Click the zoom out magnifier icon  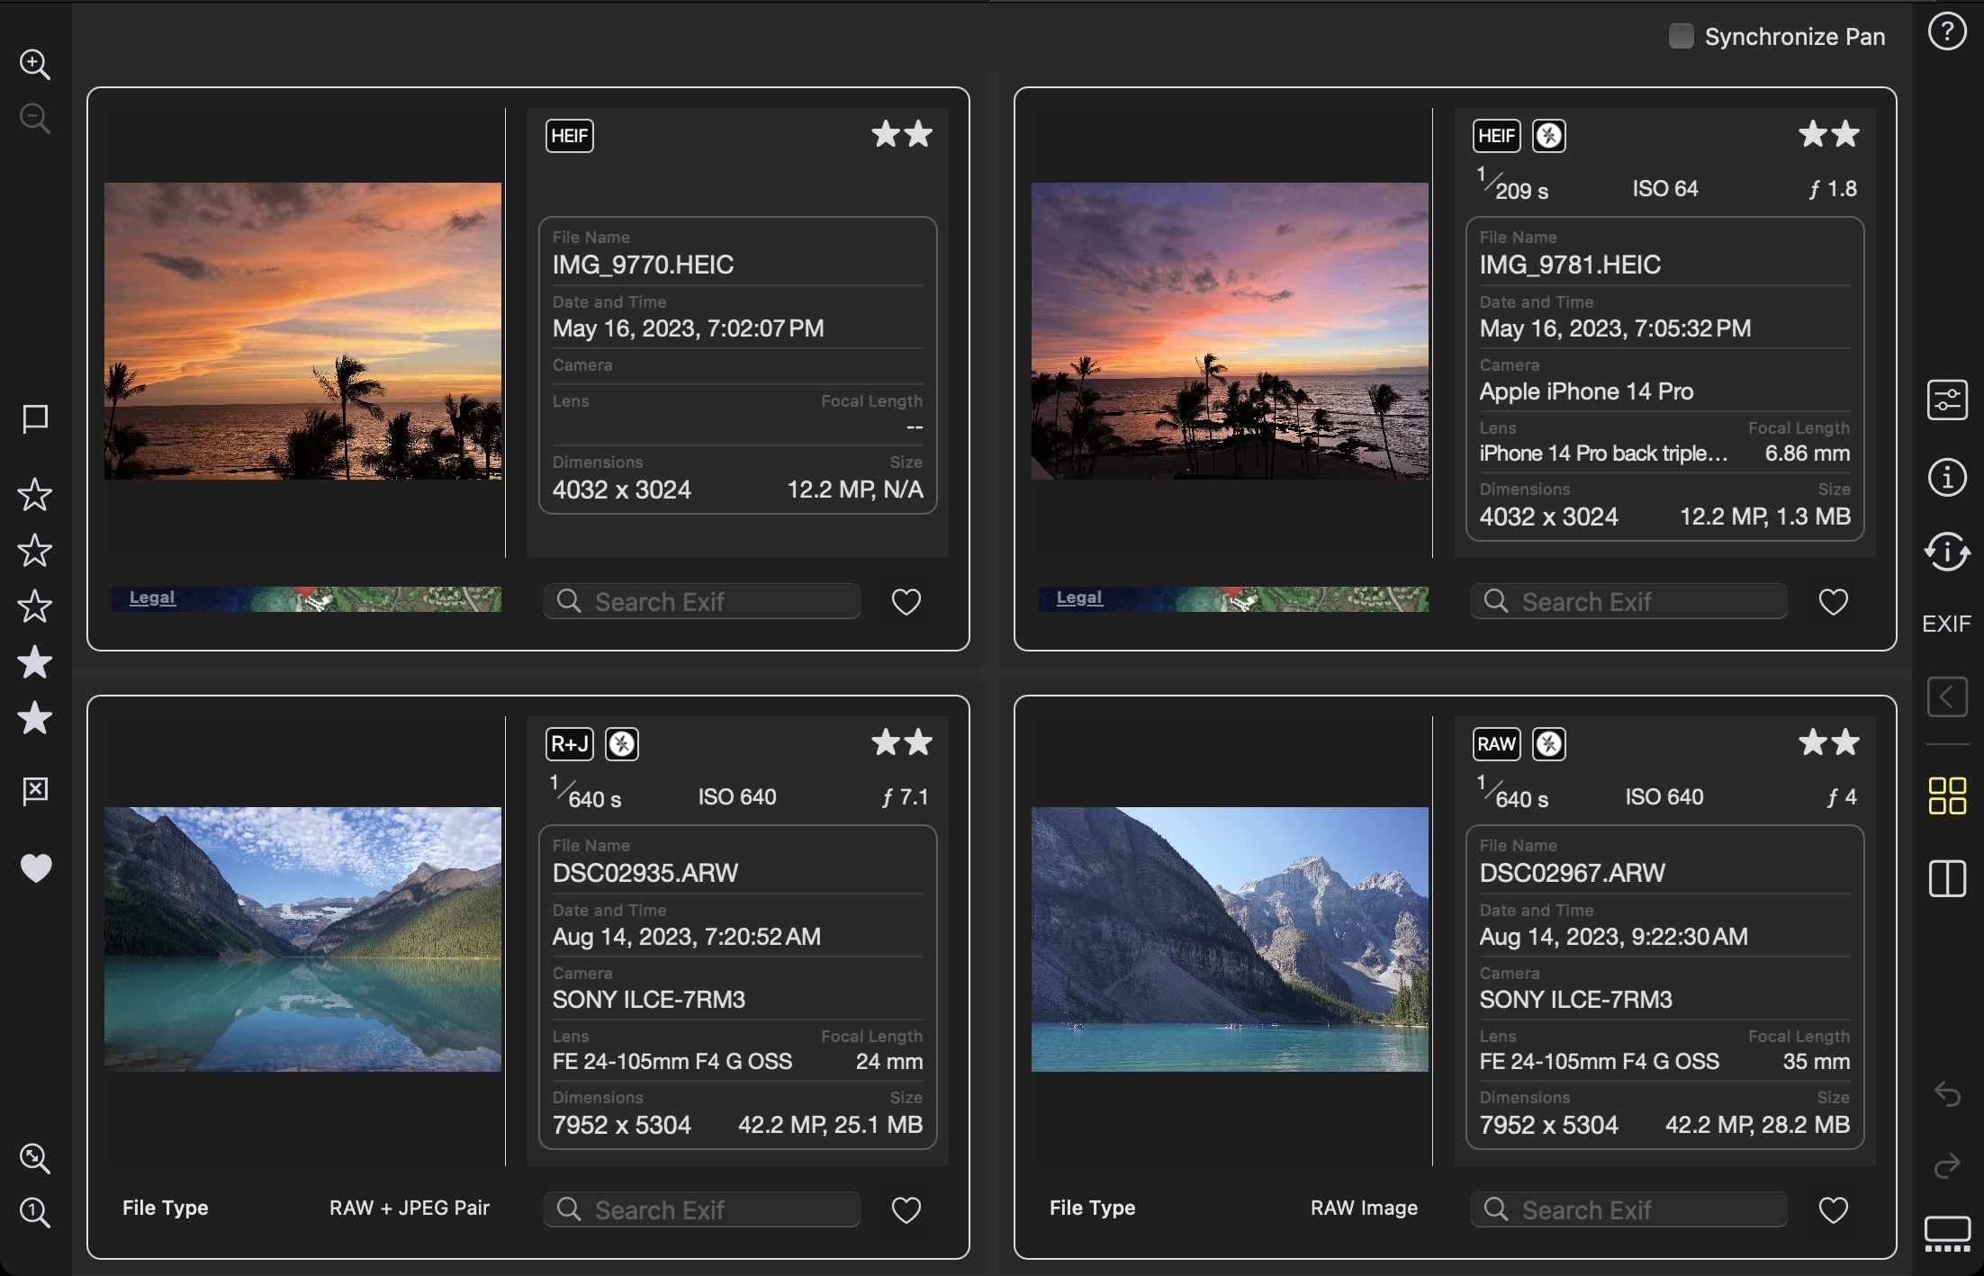click(34, 118)
